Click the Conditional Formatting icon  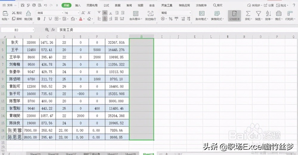202,13
